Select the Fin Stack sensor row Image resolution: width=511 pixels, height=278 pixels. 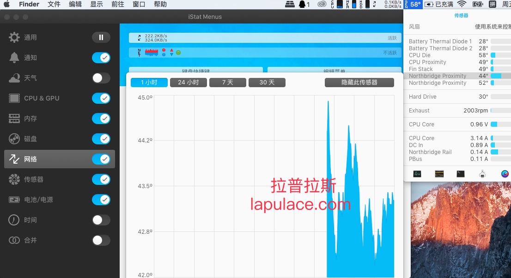(457, 69)
